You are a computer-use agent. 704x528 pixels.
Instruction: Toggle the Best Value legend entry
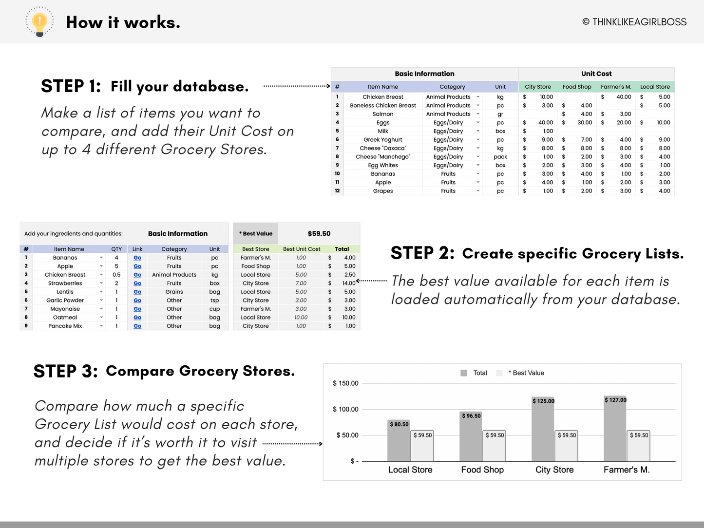tap(527, 373)
